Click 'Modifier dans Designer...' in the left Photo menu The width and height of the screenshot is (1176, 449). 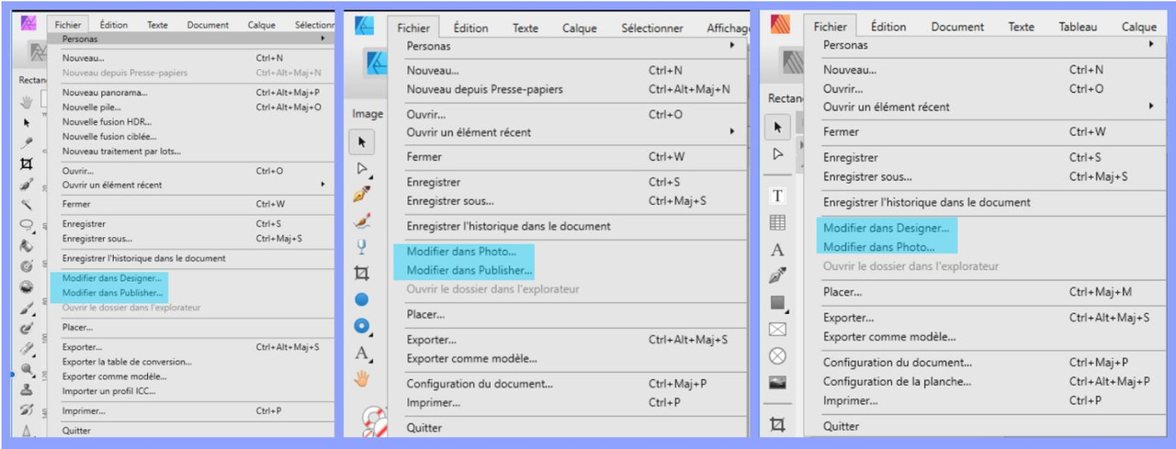(111, 277)
